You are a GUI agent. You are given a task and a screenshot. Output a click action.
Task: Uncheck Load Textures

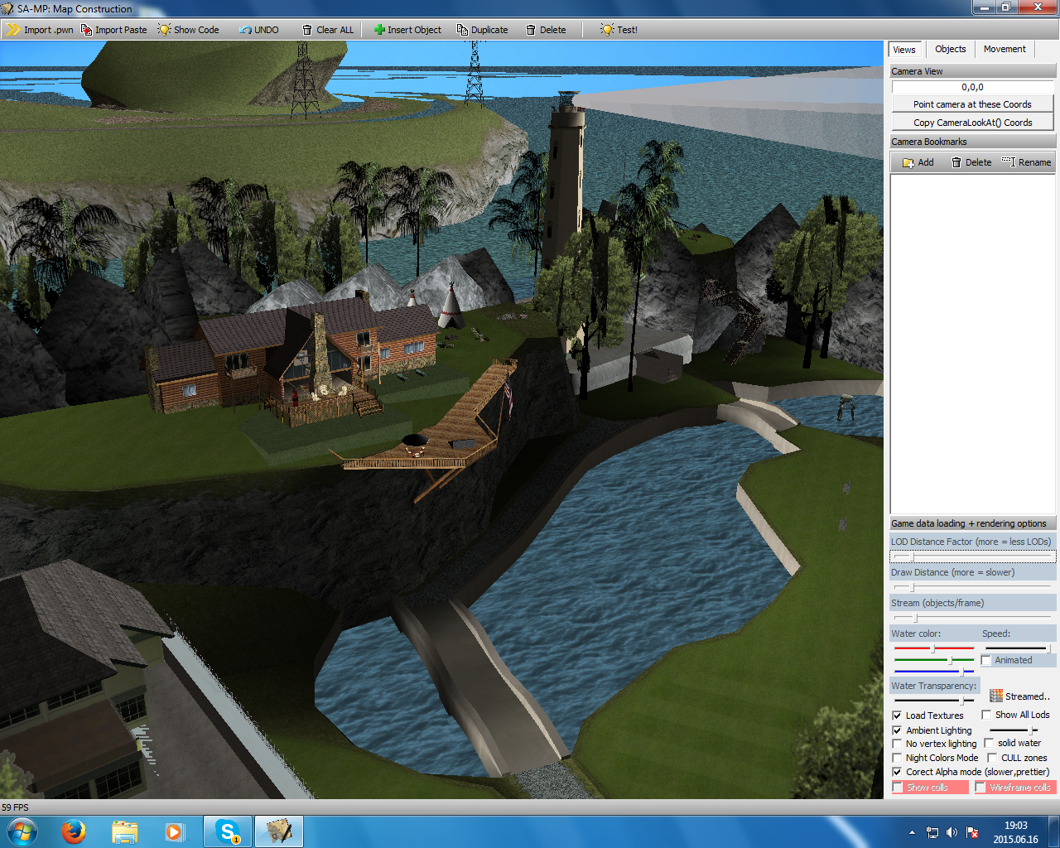[x=897, y=715]
